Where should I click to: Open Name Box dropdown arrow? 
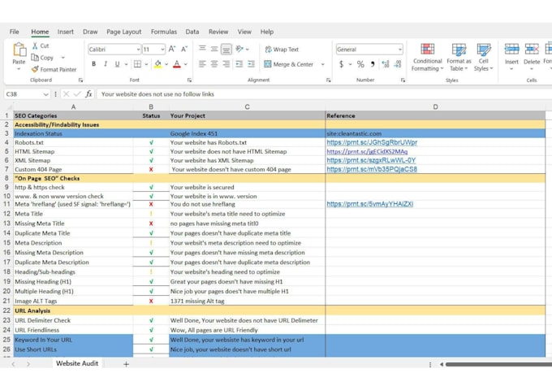click(x=45, y=94)
